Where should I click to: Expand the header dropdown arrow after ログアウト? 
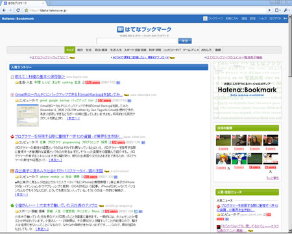click(285, 19)
